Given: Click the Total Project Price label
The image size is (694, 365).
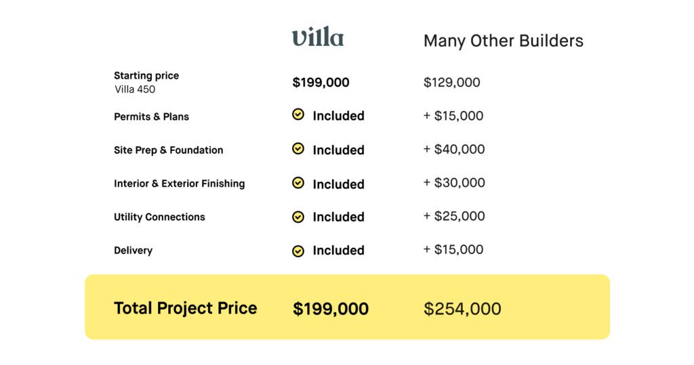Looking at the screenshot, I should pos(186,308).
